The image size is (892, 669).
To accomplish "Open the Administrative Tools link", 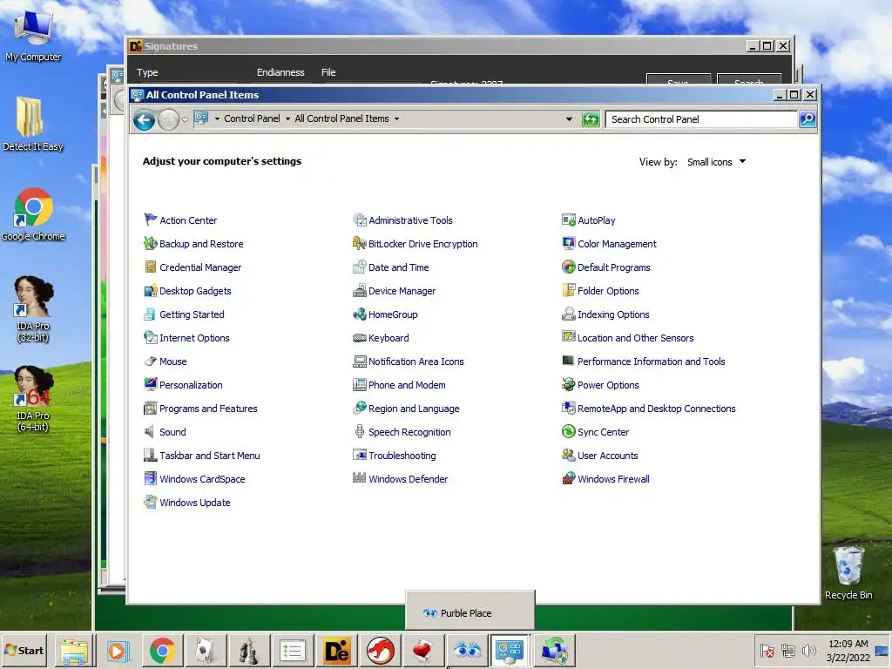I will [x=410, y=220].
